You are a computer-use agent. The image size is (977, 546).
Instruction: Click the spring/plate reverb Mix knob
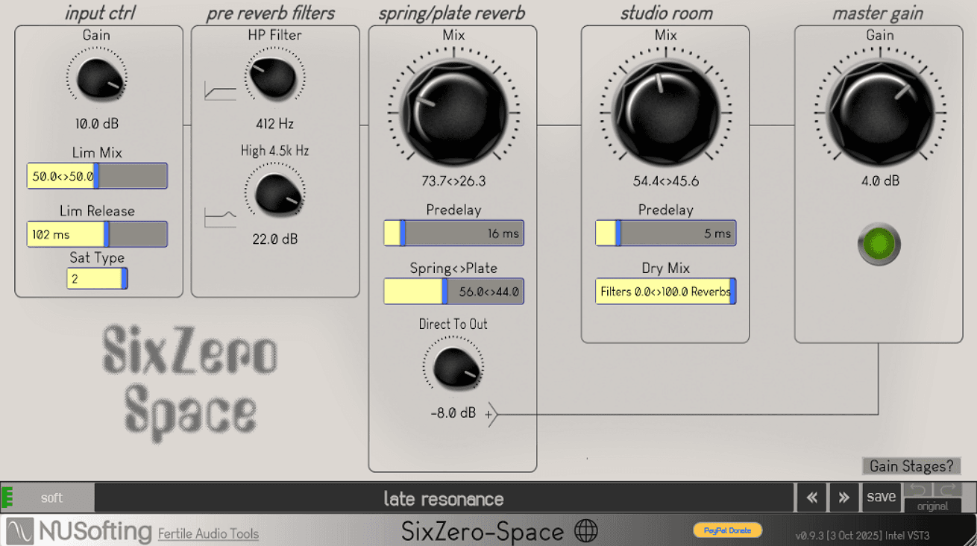pos(453,114)
